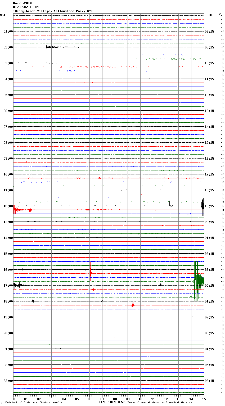Select the 18:00 MST time label
The image size is (225, 406).
click(8, 301)
